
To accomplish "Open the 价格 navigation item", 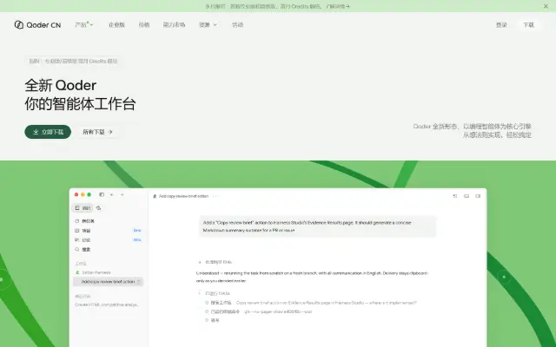I will click(x=144, y=25).
